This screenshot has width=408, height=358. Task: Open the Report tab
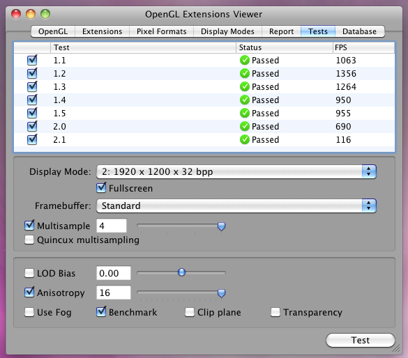281,31
